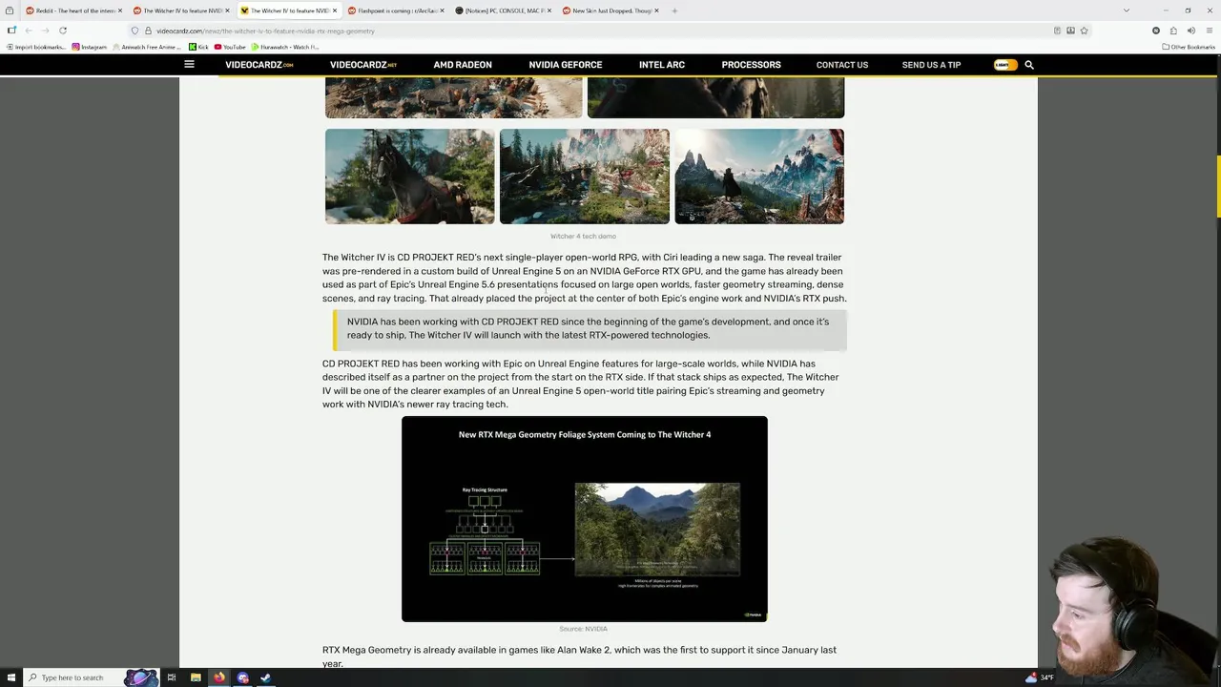Click the CONTACT US link
This screenshot has width=1221, height=687.
pos(842,65)
